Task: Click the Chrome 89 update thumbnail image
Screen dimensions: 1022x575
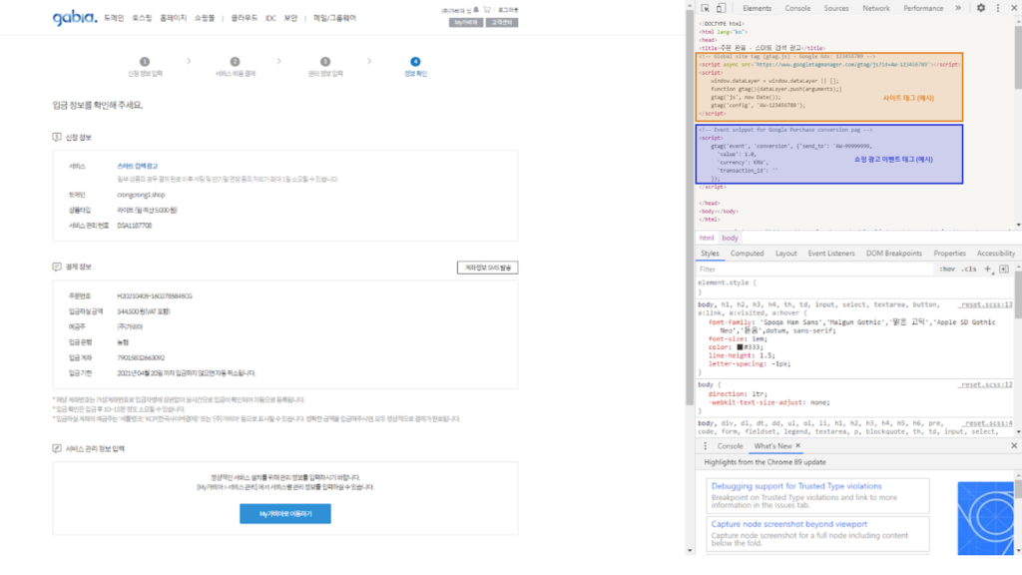Action: (985, 518)
